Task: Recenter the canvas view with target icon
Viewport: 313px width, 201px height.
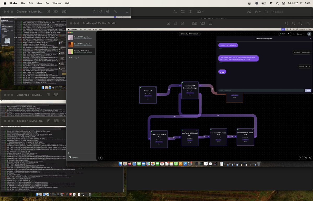Action: pyautogui.click(x=301, y=158)
